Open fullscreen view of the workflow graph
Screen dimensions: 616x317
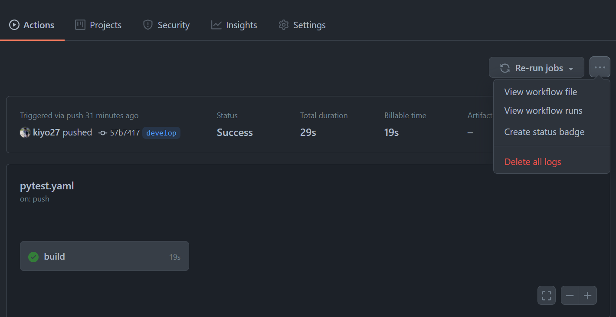(546, 295)
